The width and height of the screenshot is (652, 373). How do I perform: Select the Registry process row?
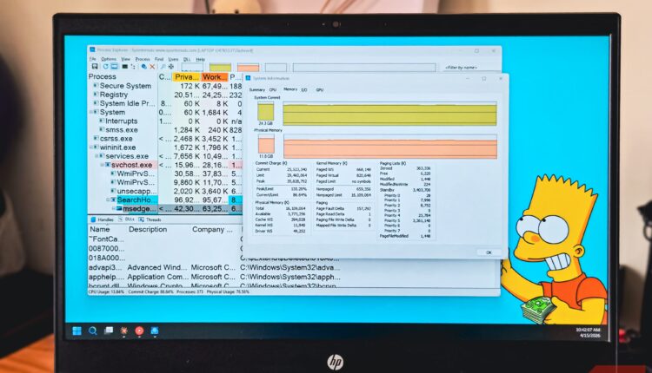pos(164,95)
